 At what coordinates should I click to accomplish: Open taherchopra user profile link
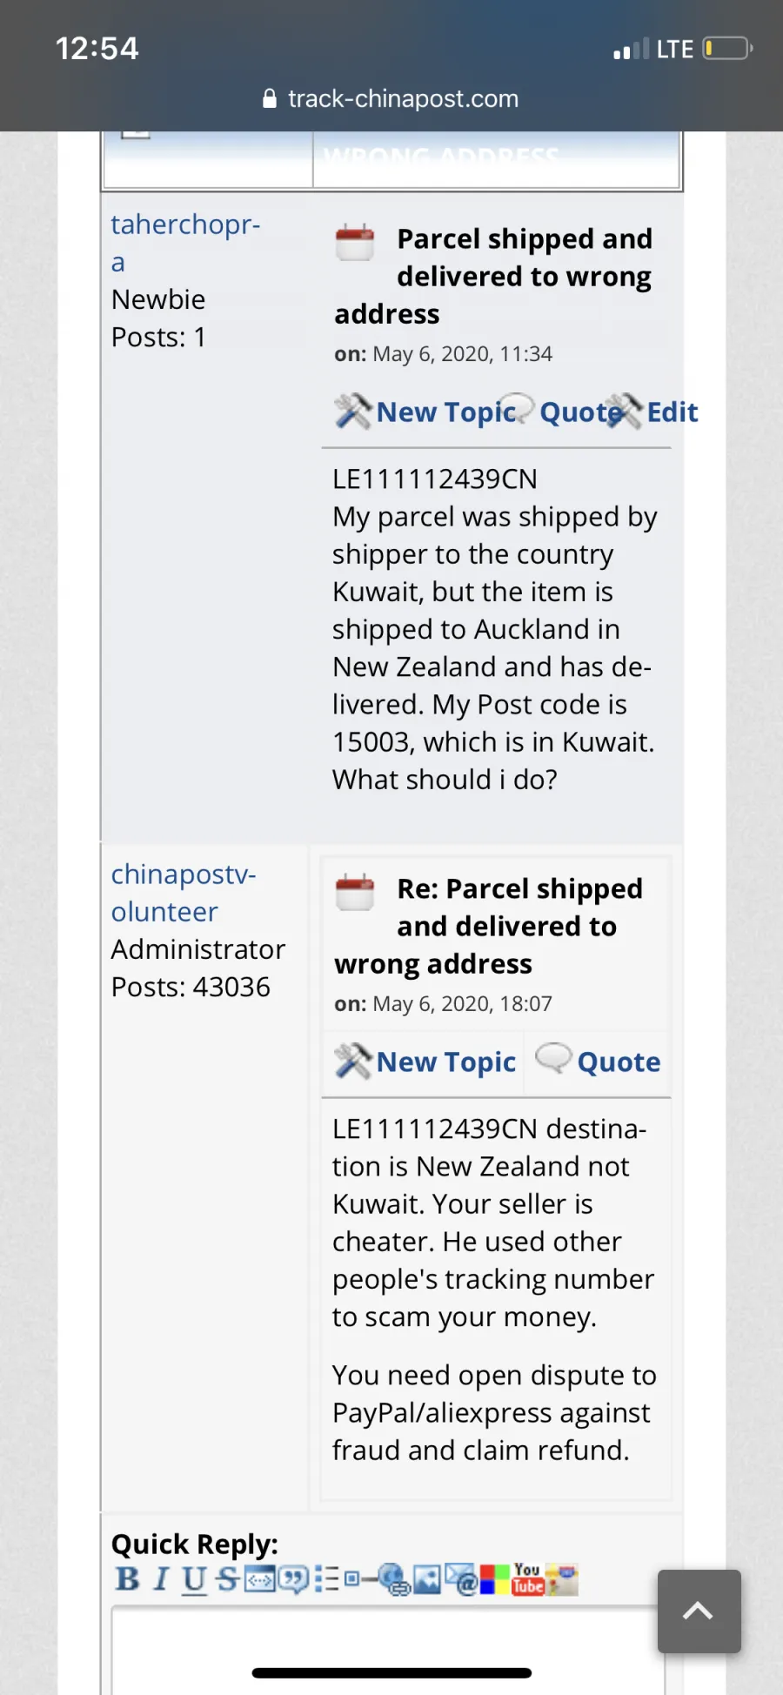pos(185,243)
